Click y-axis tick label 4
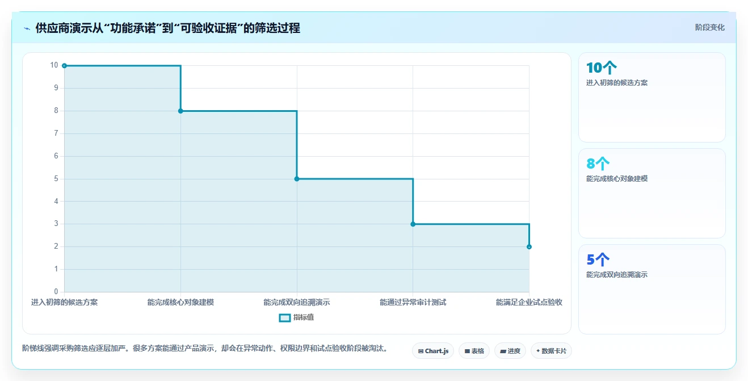Viewport: 748px width, 381px height. [56, 201]
